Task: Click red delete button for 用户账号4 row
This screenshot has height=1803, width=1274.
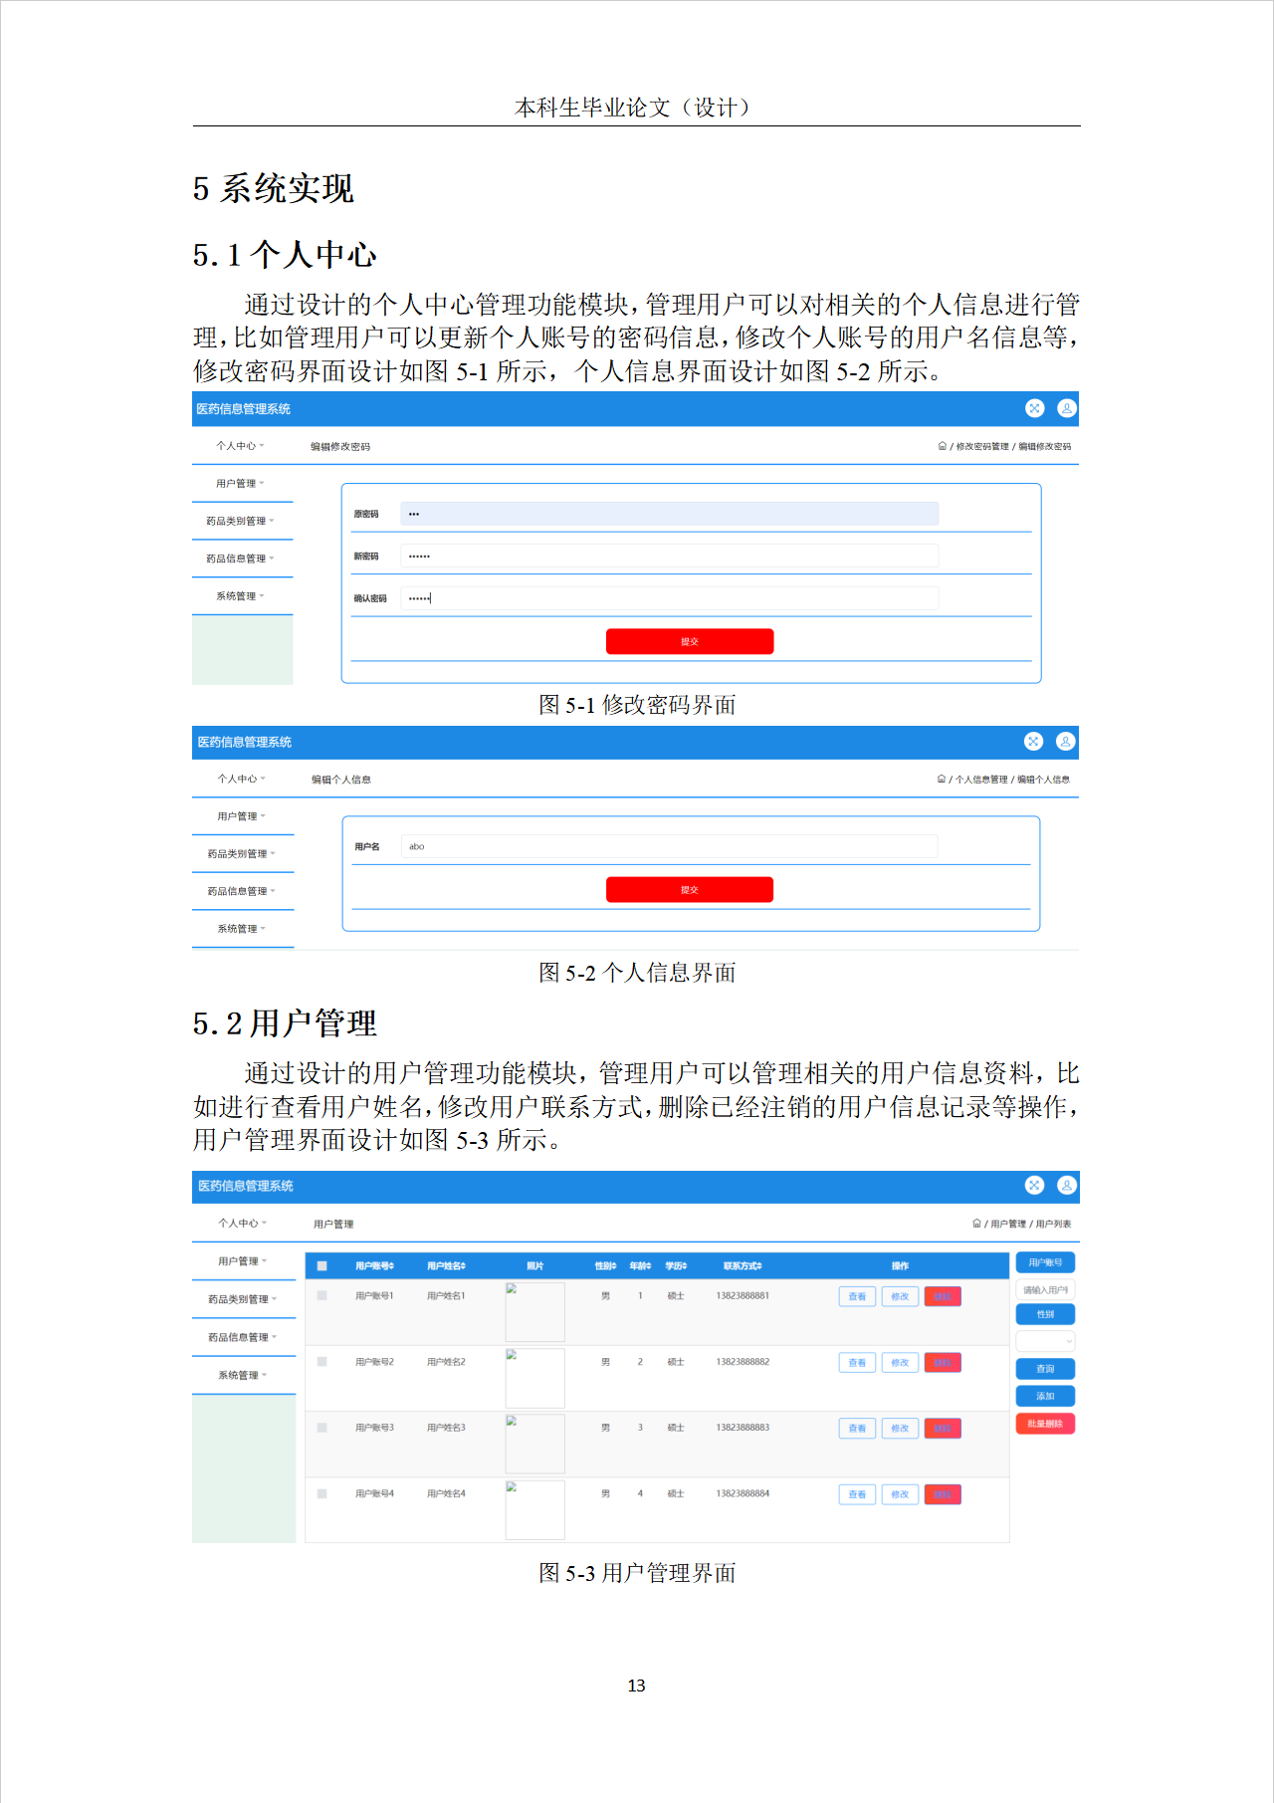Action: click(943, 1493)
